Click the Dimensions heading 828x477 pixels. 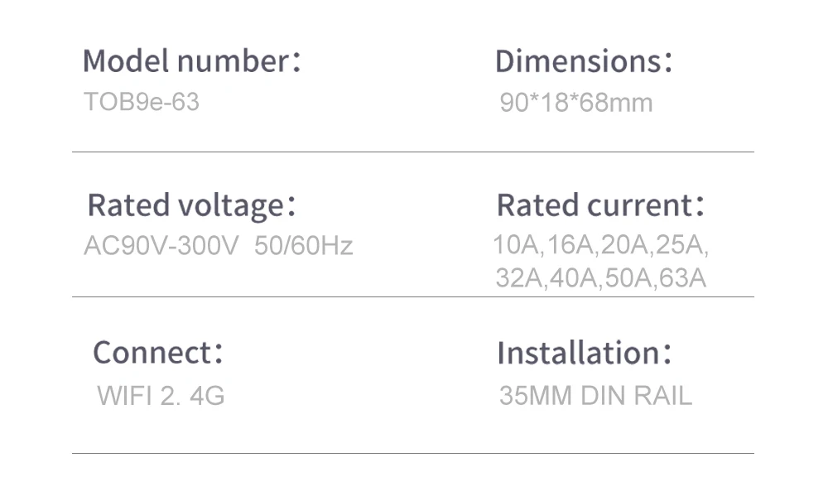point(583,61)
